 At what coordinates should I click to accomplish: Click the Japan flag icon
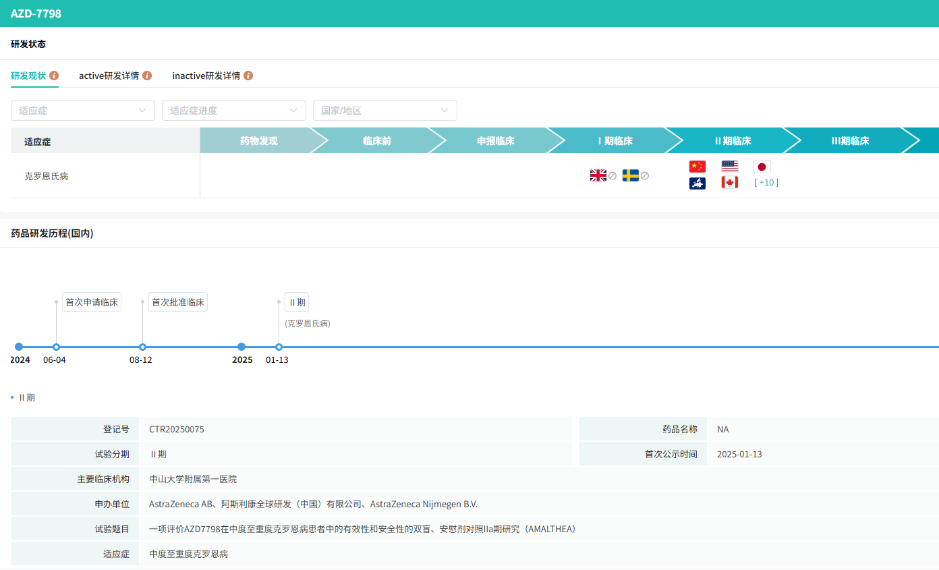(x=762, y=167)
